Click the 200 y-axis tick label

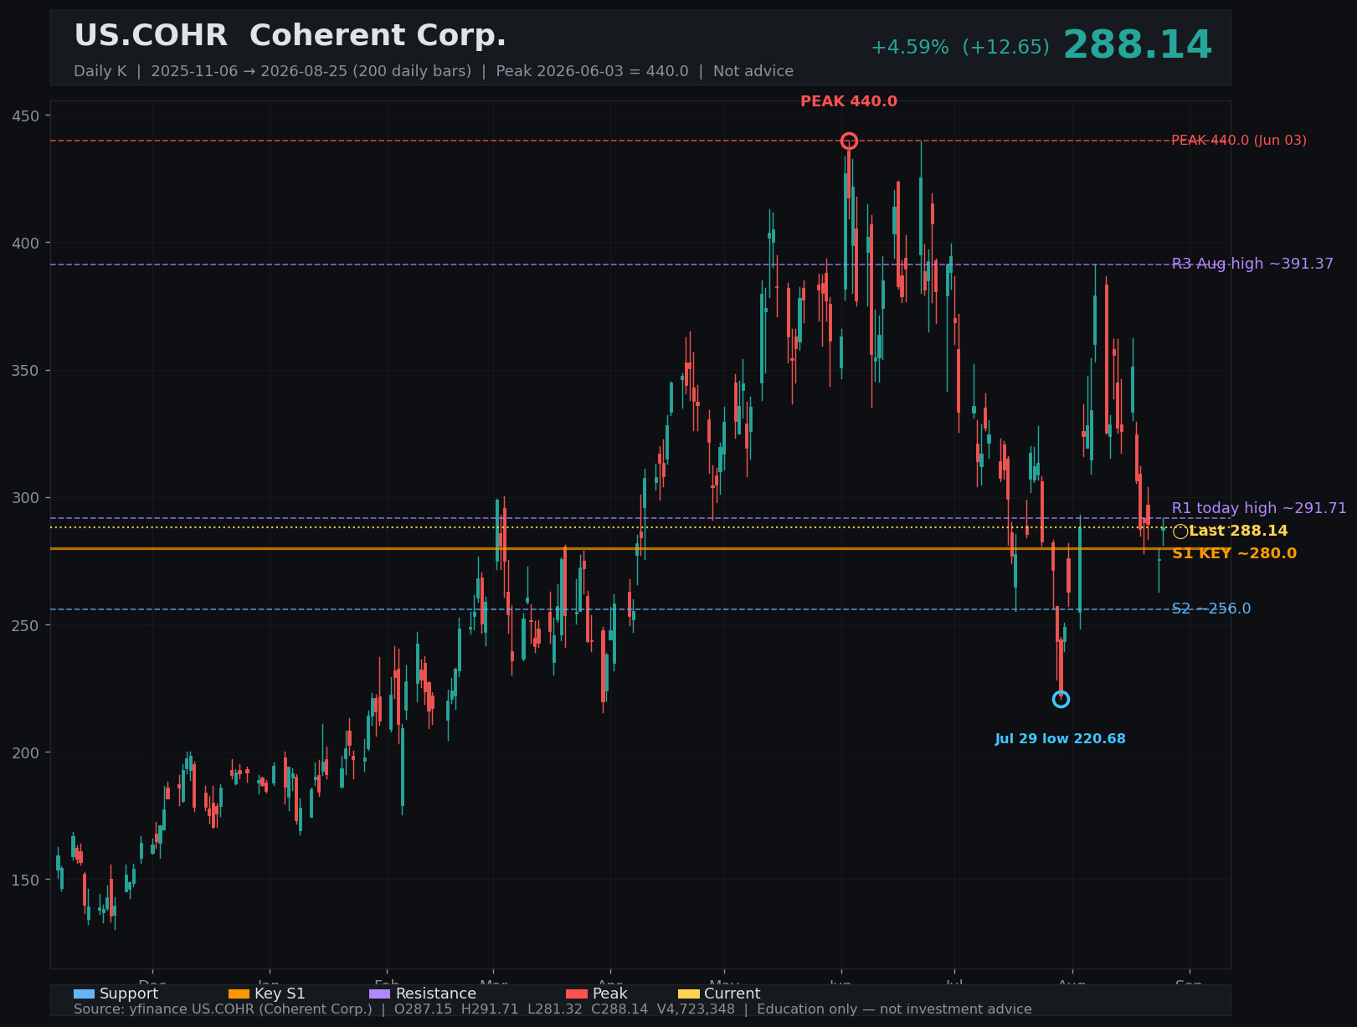coord(25,752)
